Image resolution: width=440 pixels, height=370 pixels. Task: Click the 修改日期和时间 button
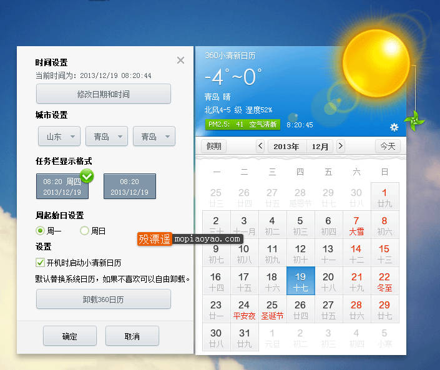[104, 94]
